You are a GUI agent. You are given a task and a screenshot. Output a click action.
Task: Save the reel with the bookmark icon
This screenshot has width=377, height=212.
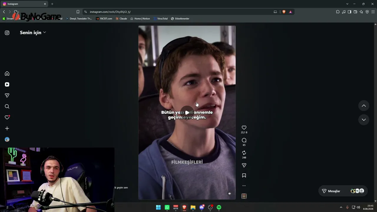[x=244, y=175]
